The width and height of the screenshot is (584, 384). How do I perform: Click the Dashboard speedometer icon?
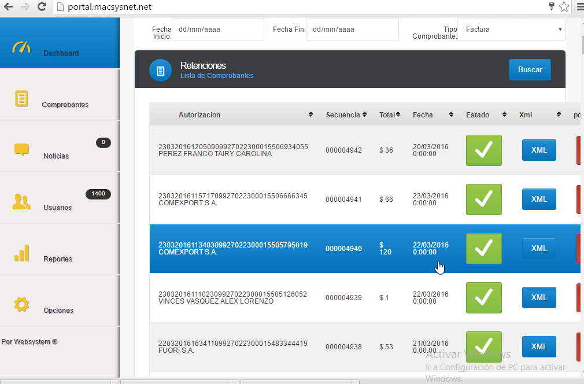[21, 47]
